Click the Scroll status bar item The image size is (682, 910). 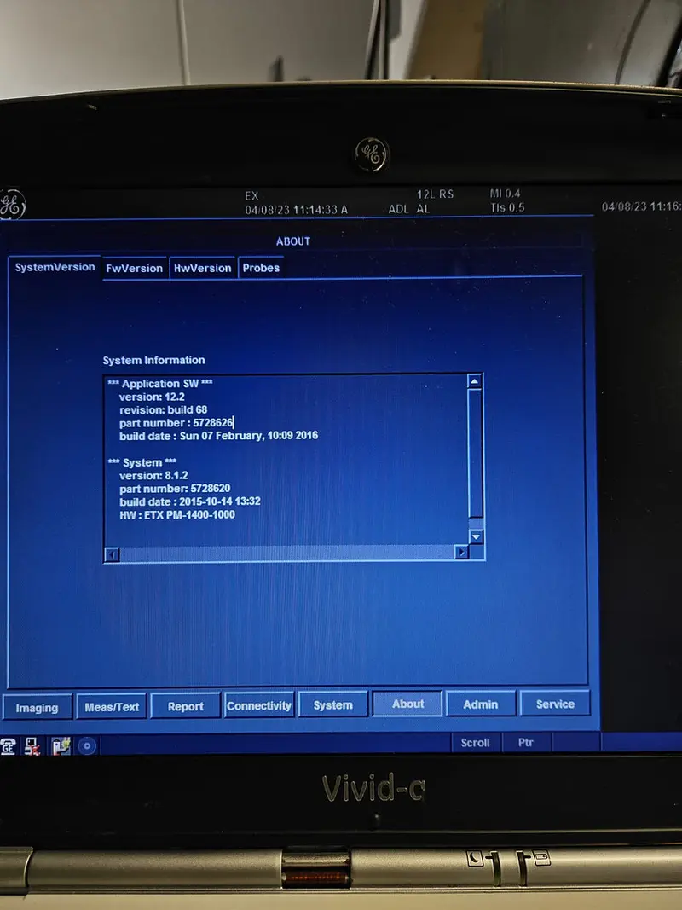click(x=476, y=742)
